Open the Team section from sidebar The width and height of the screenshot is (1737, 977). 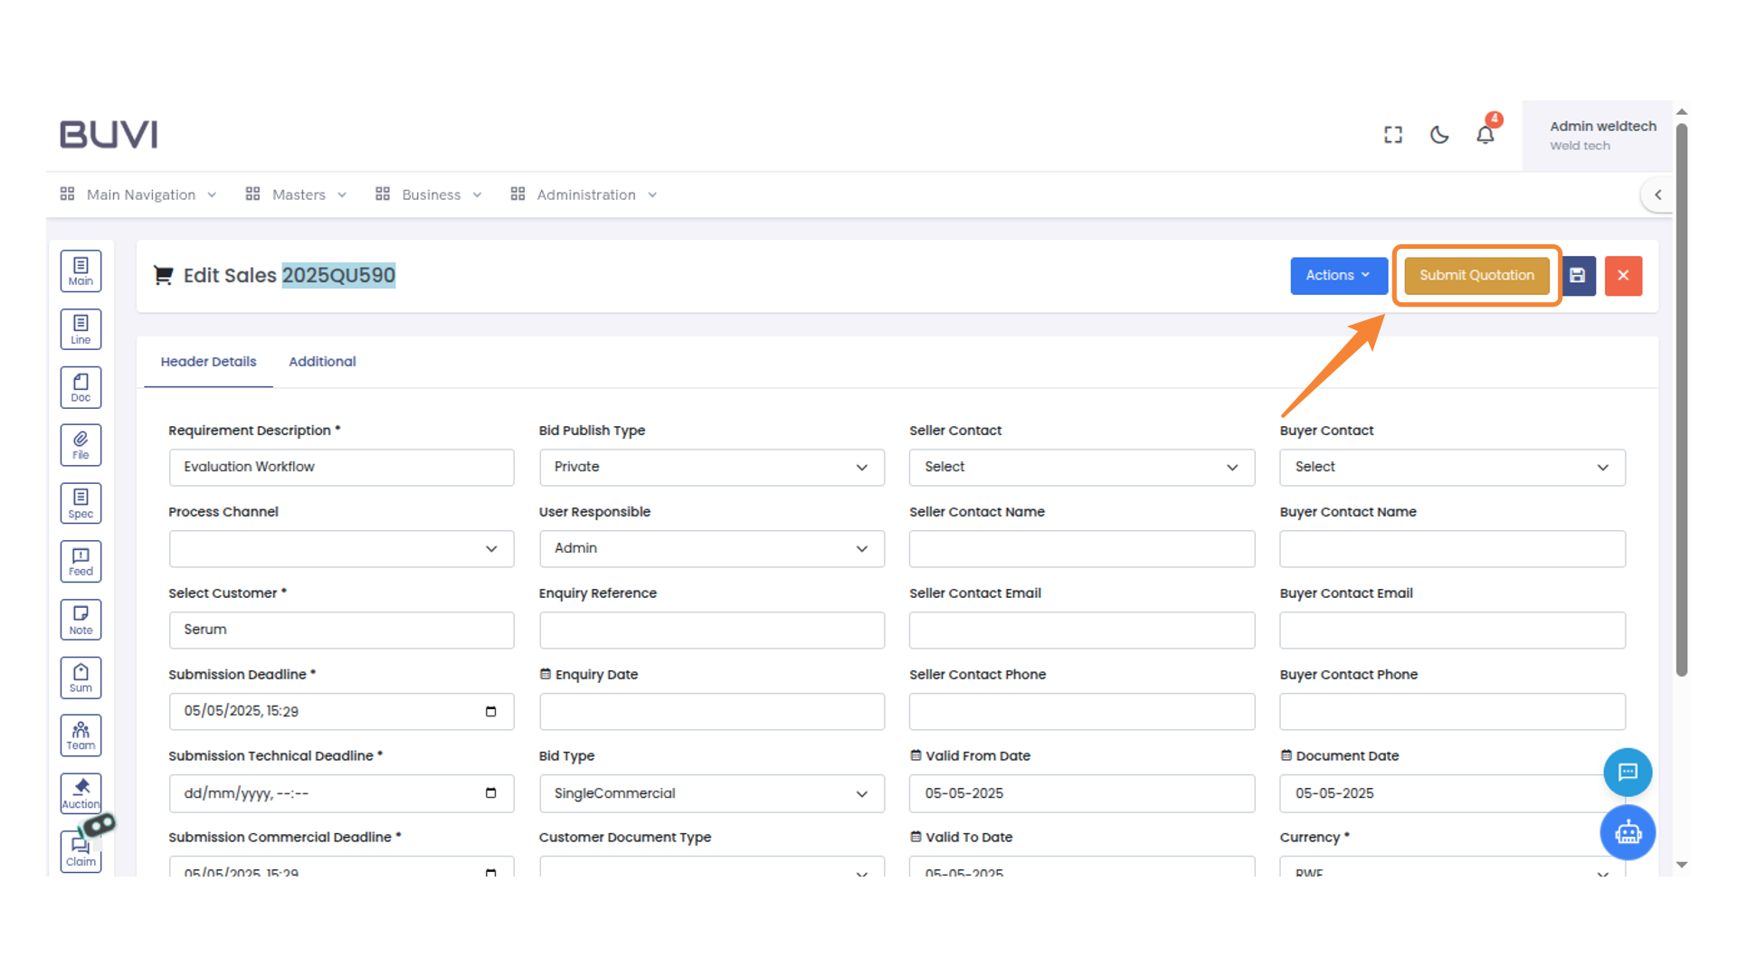(81, 735)
